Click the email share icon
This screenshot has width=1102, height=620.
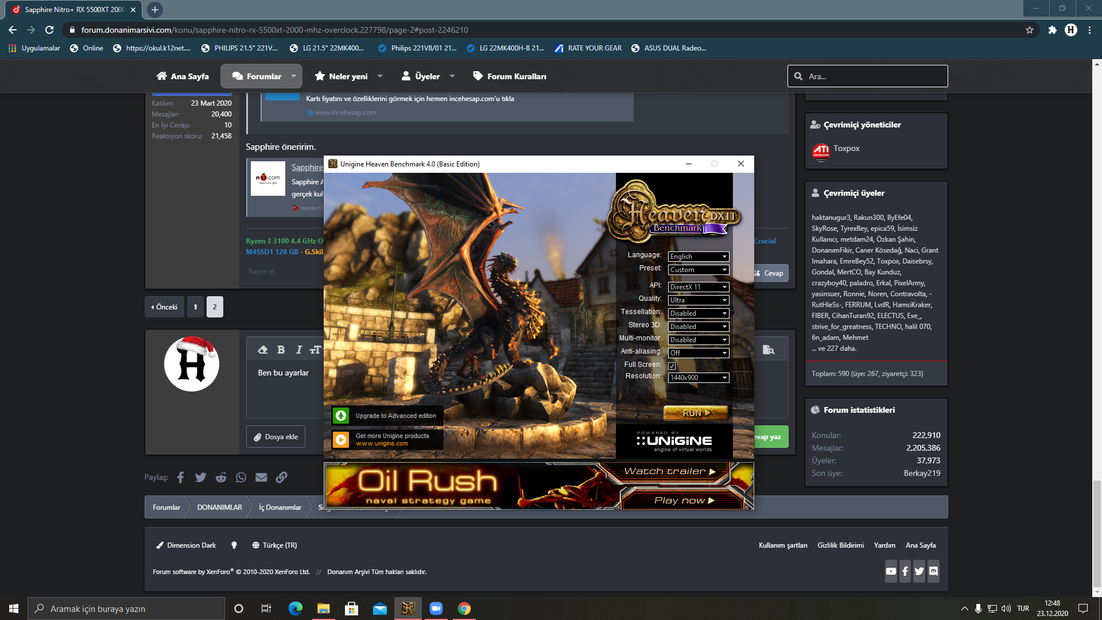click(x=261, y=478)
